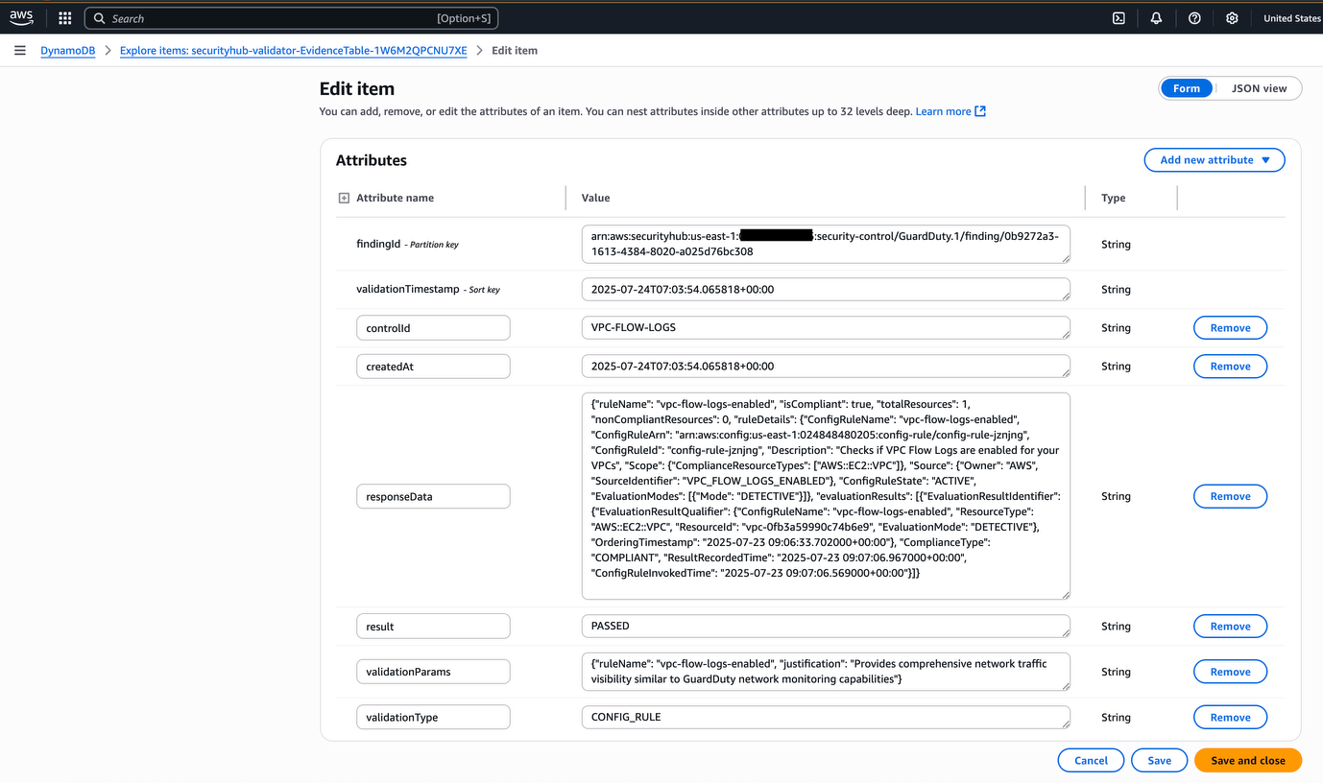
Task: Switch to JSON view
Action: (1259, 88)
